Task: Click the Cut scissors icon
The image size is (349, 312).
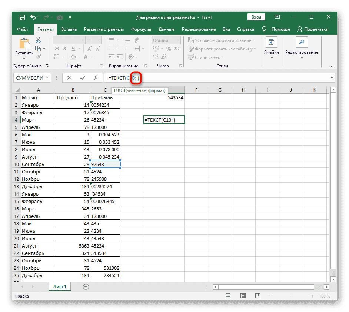Action: pos(38,40)
